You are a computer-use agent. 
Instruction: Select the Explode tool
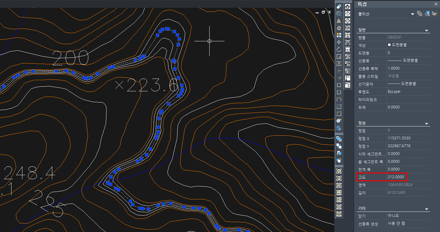339,128
